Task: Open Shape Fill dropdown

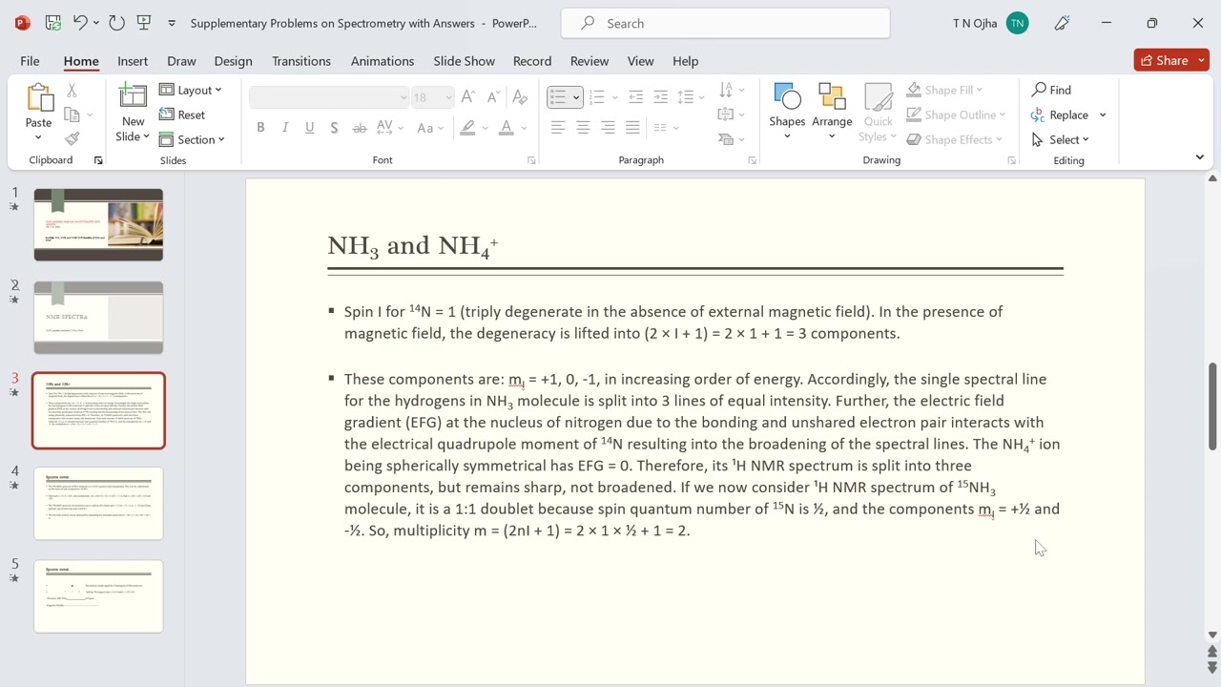Action: click(x=944, y=90)
